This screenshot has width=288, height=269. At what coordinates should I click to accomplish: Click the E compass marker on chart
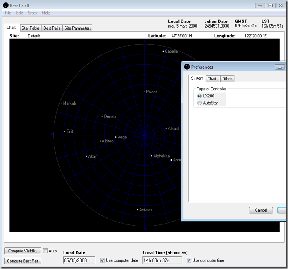coord(52,135)
